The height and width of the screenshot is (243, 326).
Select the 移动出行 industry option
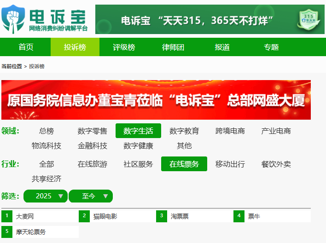click(x=230, y=164)
